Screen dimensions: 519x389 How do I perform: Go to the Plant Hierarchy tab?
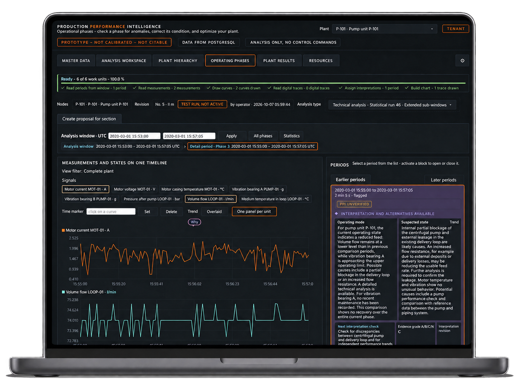[178, 61]
